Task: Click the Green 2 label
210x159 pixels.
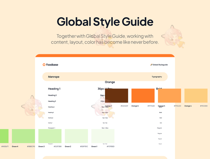Action: 68,147
